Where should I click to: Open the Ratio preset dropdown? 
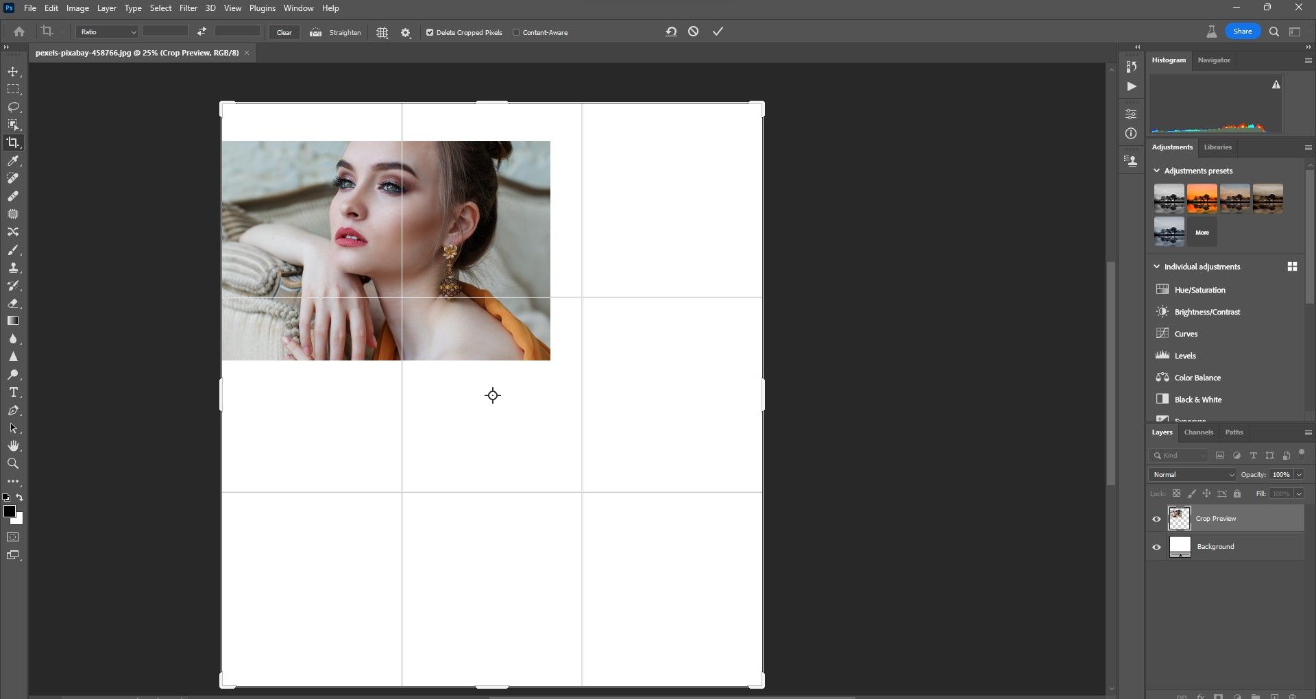[x=108, y=32]
